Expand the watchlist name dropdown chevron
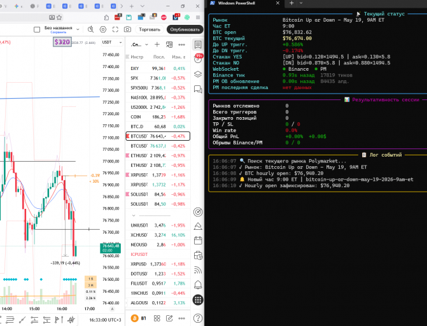Image resolution: width=427 pixels, height=326 pixels. [x=146, y=45]
